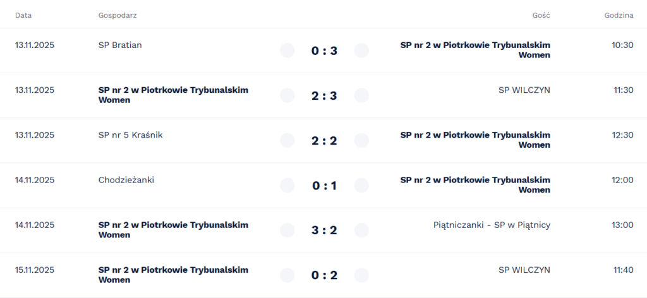Click Piątniczanki's logo circle right of 3 : 2
This screenshot has width=647, height=298.
coord(361,230)
